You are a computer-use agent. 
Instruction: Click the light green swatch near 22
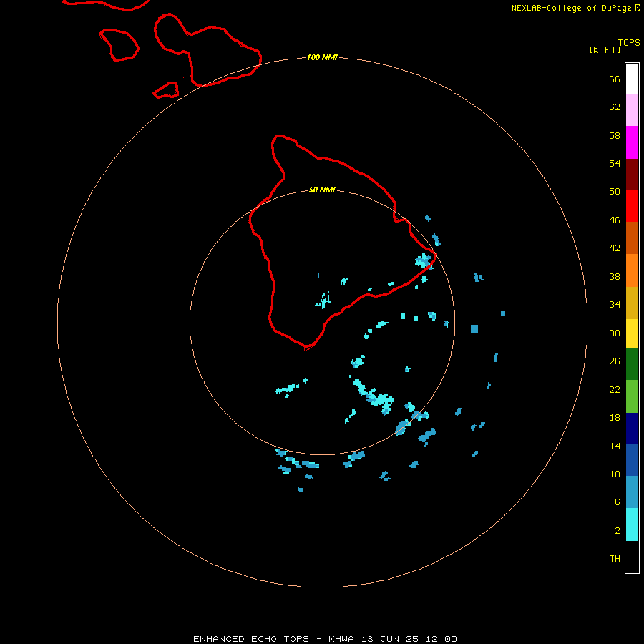point(632,396)
